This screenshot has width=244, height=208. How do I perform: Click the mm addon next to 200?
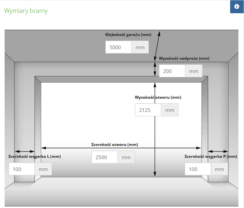tap(194, 71)
